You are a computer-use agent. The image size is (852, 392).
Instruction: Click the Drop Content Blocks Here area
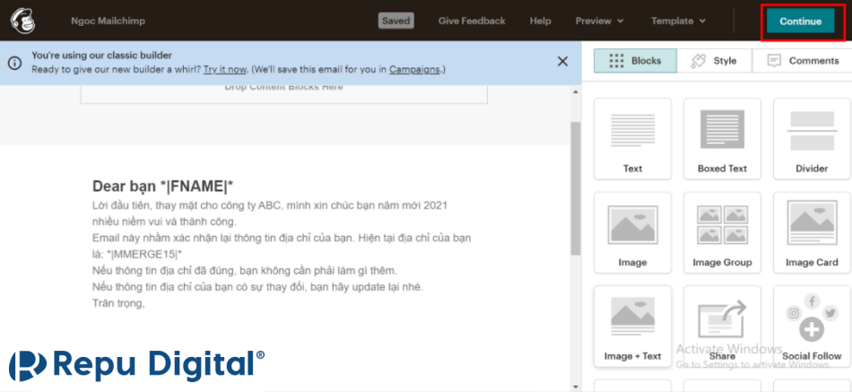click(x=283, y=92)
